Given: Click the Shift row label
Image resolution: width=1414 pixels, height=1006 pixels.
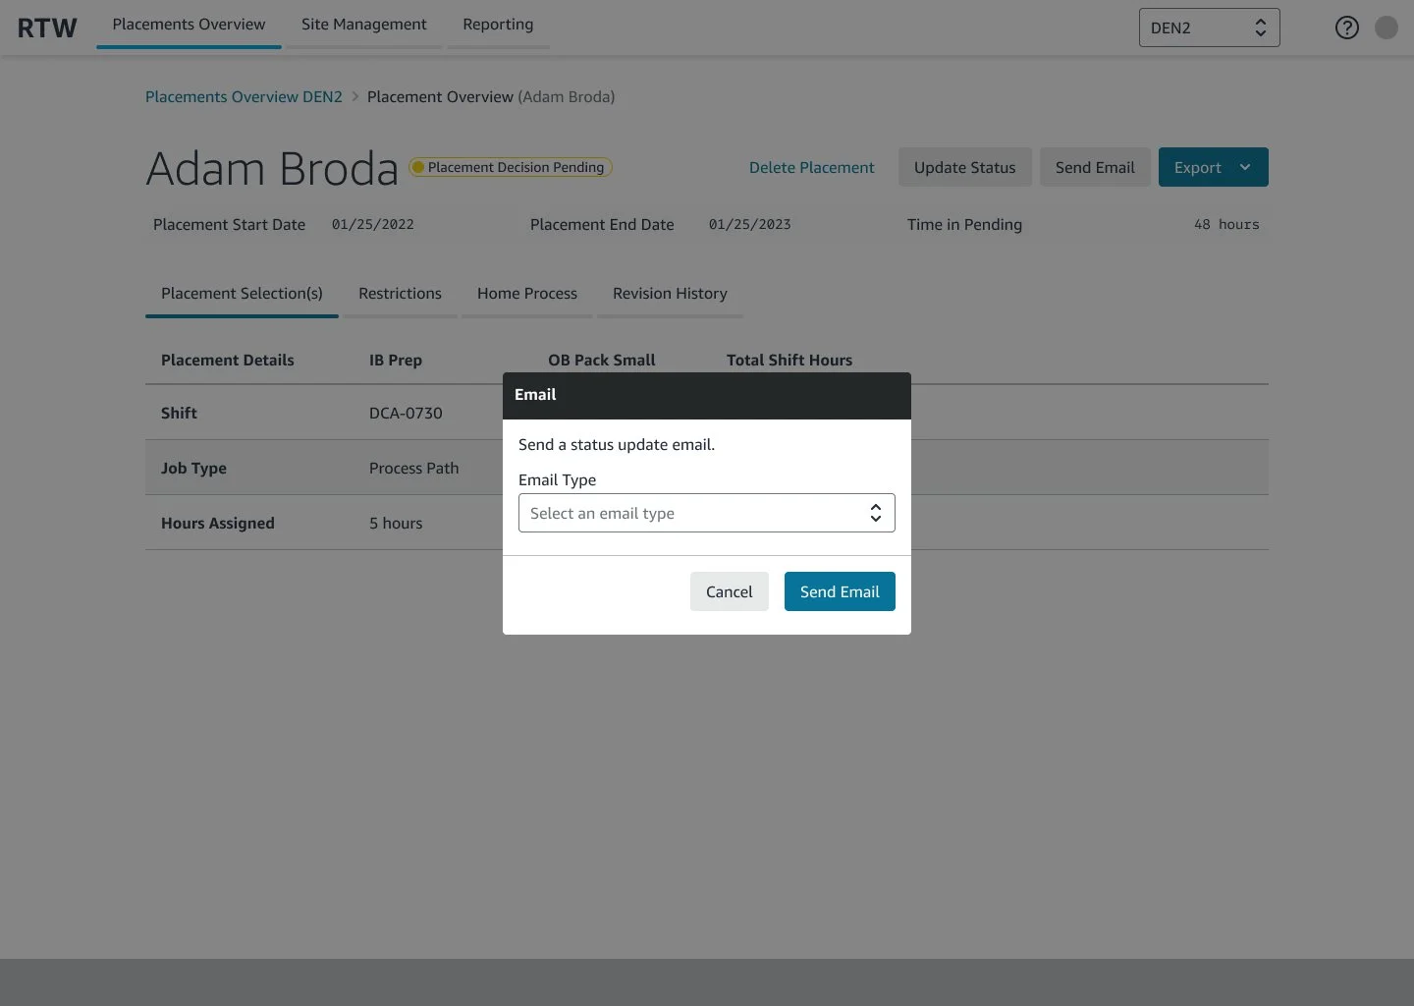Looking at the screenshot, I should point(179,414).
